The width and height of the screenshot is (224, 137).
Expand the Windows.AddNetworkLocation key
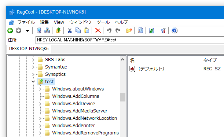tap(40, 118)
